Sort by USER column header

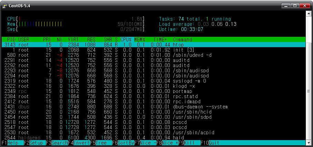(x=24, y=40)
